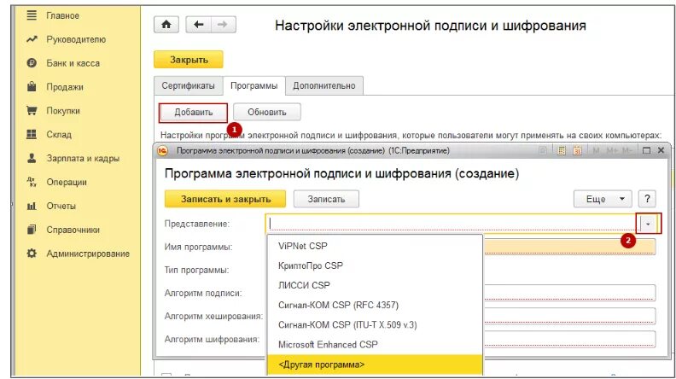The width and height of the screenshot is (676, 379).
Task: Click into the Представление input field
Action: click(452, 224)
